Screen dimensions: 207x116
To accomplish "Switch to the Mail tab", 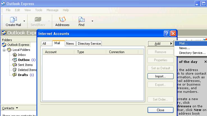I will [59, 43].
